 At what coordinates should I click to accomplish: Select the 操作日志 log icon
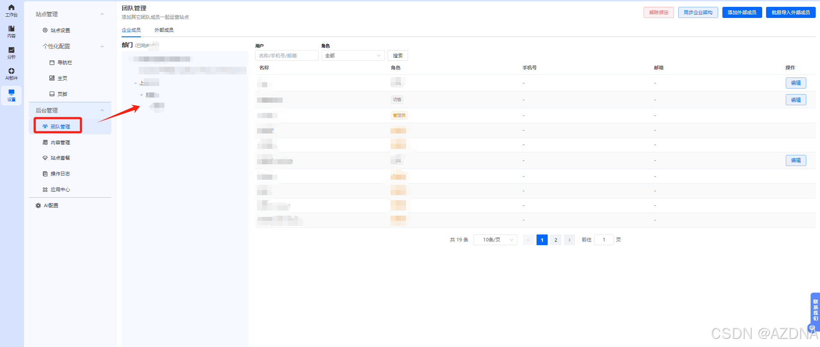point(45,174)
